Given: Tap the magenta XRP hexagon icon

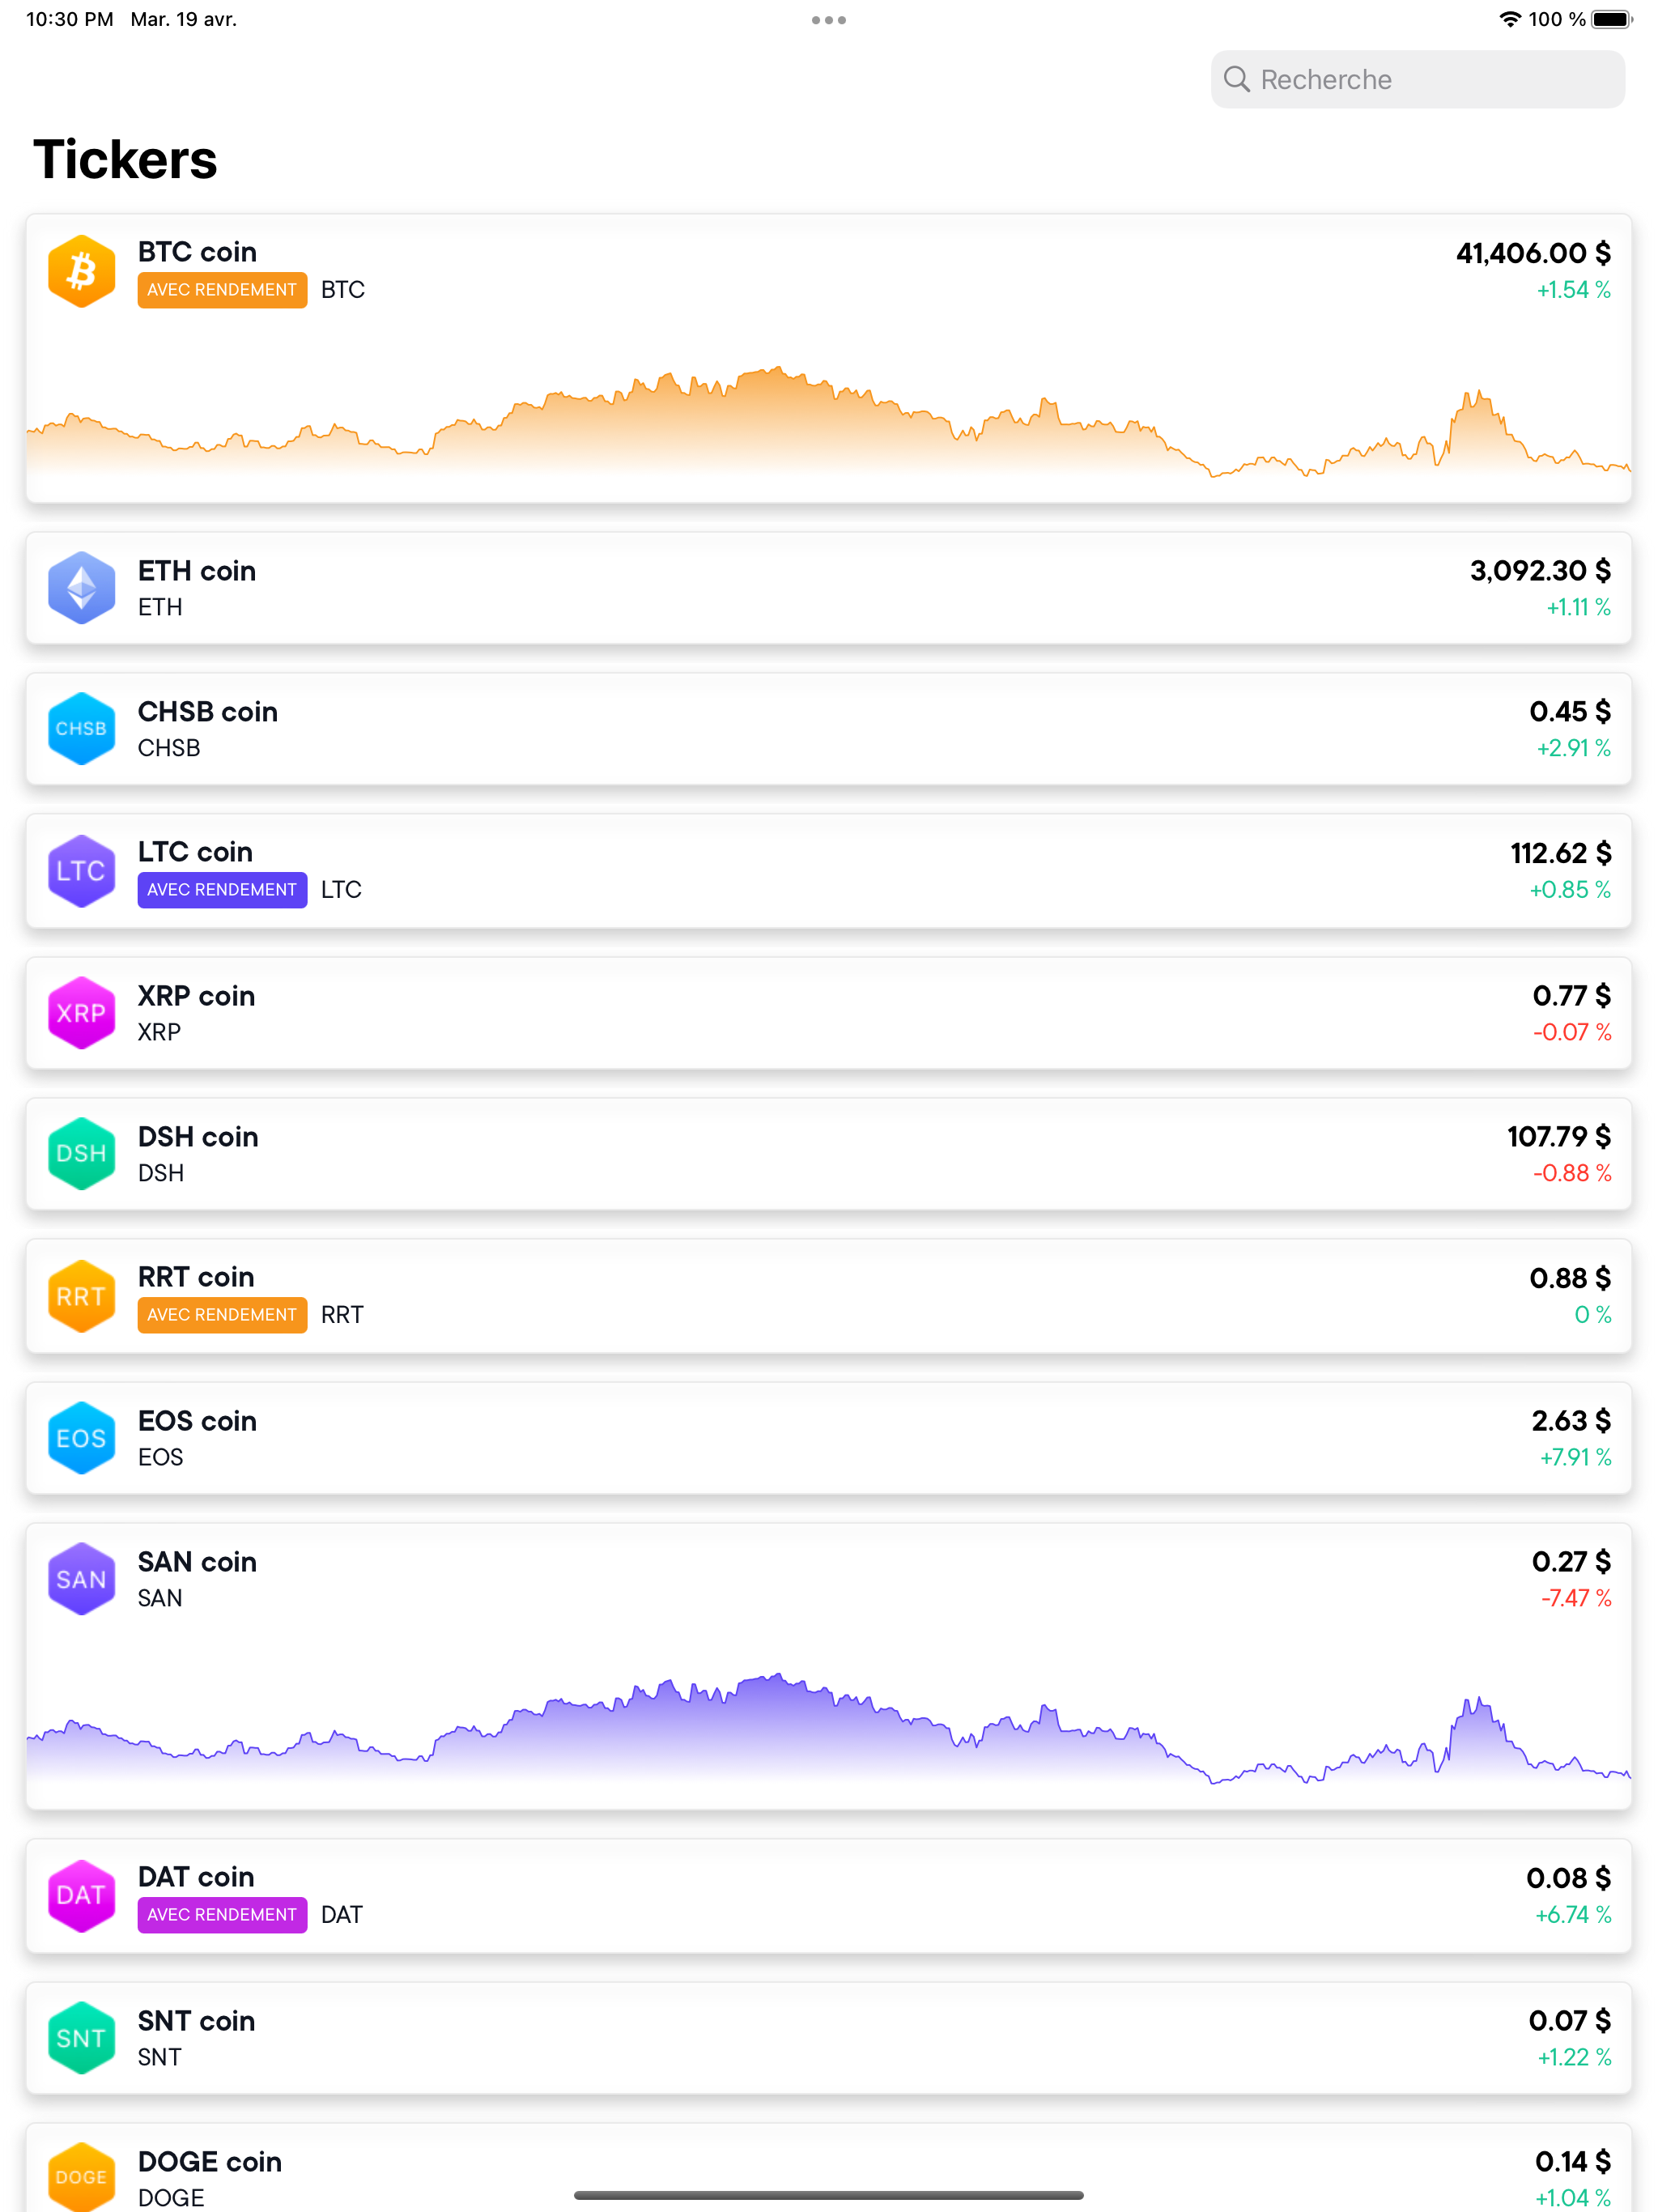Looking at the screenshot, I should point(81,1013).
